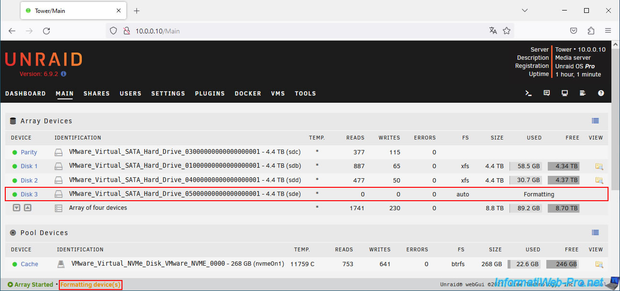The height and width of the screenshot is (291, 620).
Task: Toggle Array Devices view list icon
Action: [x=595, y=121]
